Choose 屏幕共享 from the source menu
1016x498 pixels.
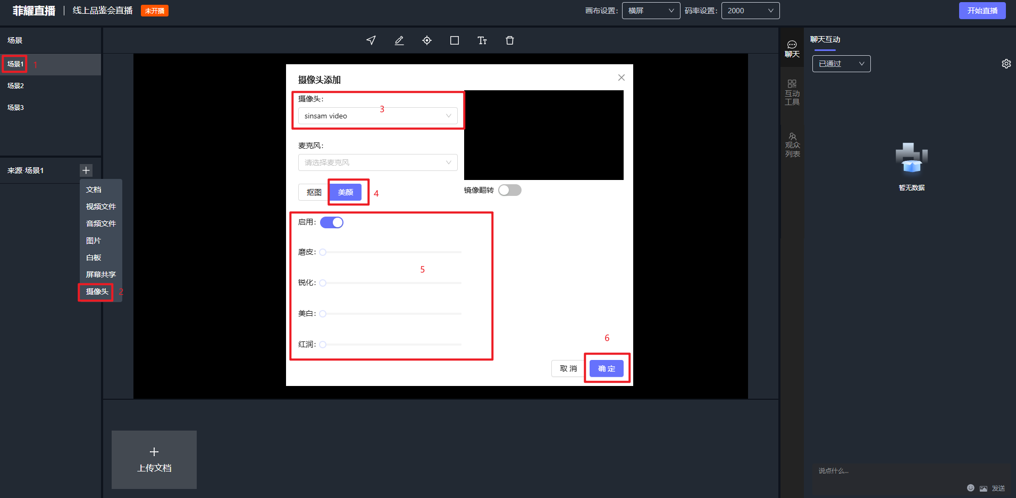[100, 274]
